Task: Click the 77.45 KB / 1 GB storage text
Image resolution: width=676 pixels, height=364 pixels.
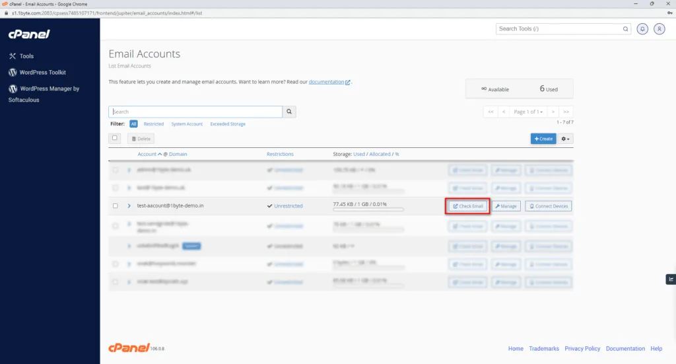Action: (x=360, y=204)
